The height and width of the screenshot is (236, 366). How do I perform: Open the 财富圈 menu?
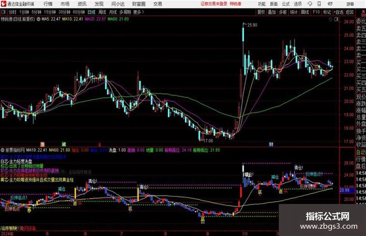(139, 4)
